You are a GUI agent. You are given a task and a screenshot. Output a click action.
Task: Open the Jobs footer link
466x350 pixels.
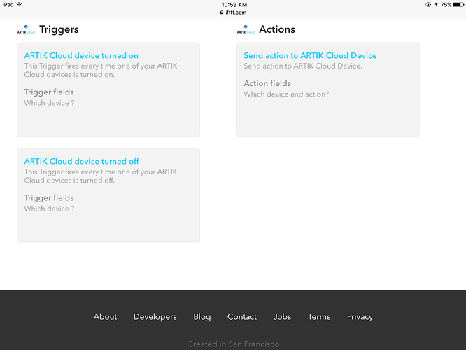coord(283,316)
